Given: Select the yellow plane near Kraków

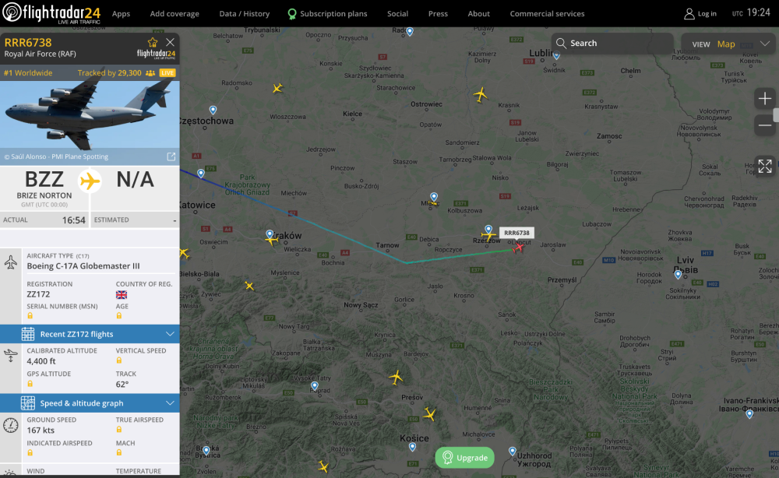Looking at the screenshot, I should coord(271,240).
